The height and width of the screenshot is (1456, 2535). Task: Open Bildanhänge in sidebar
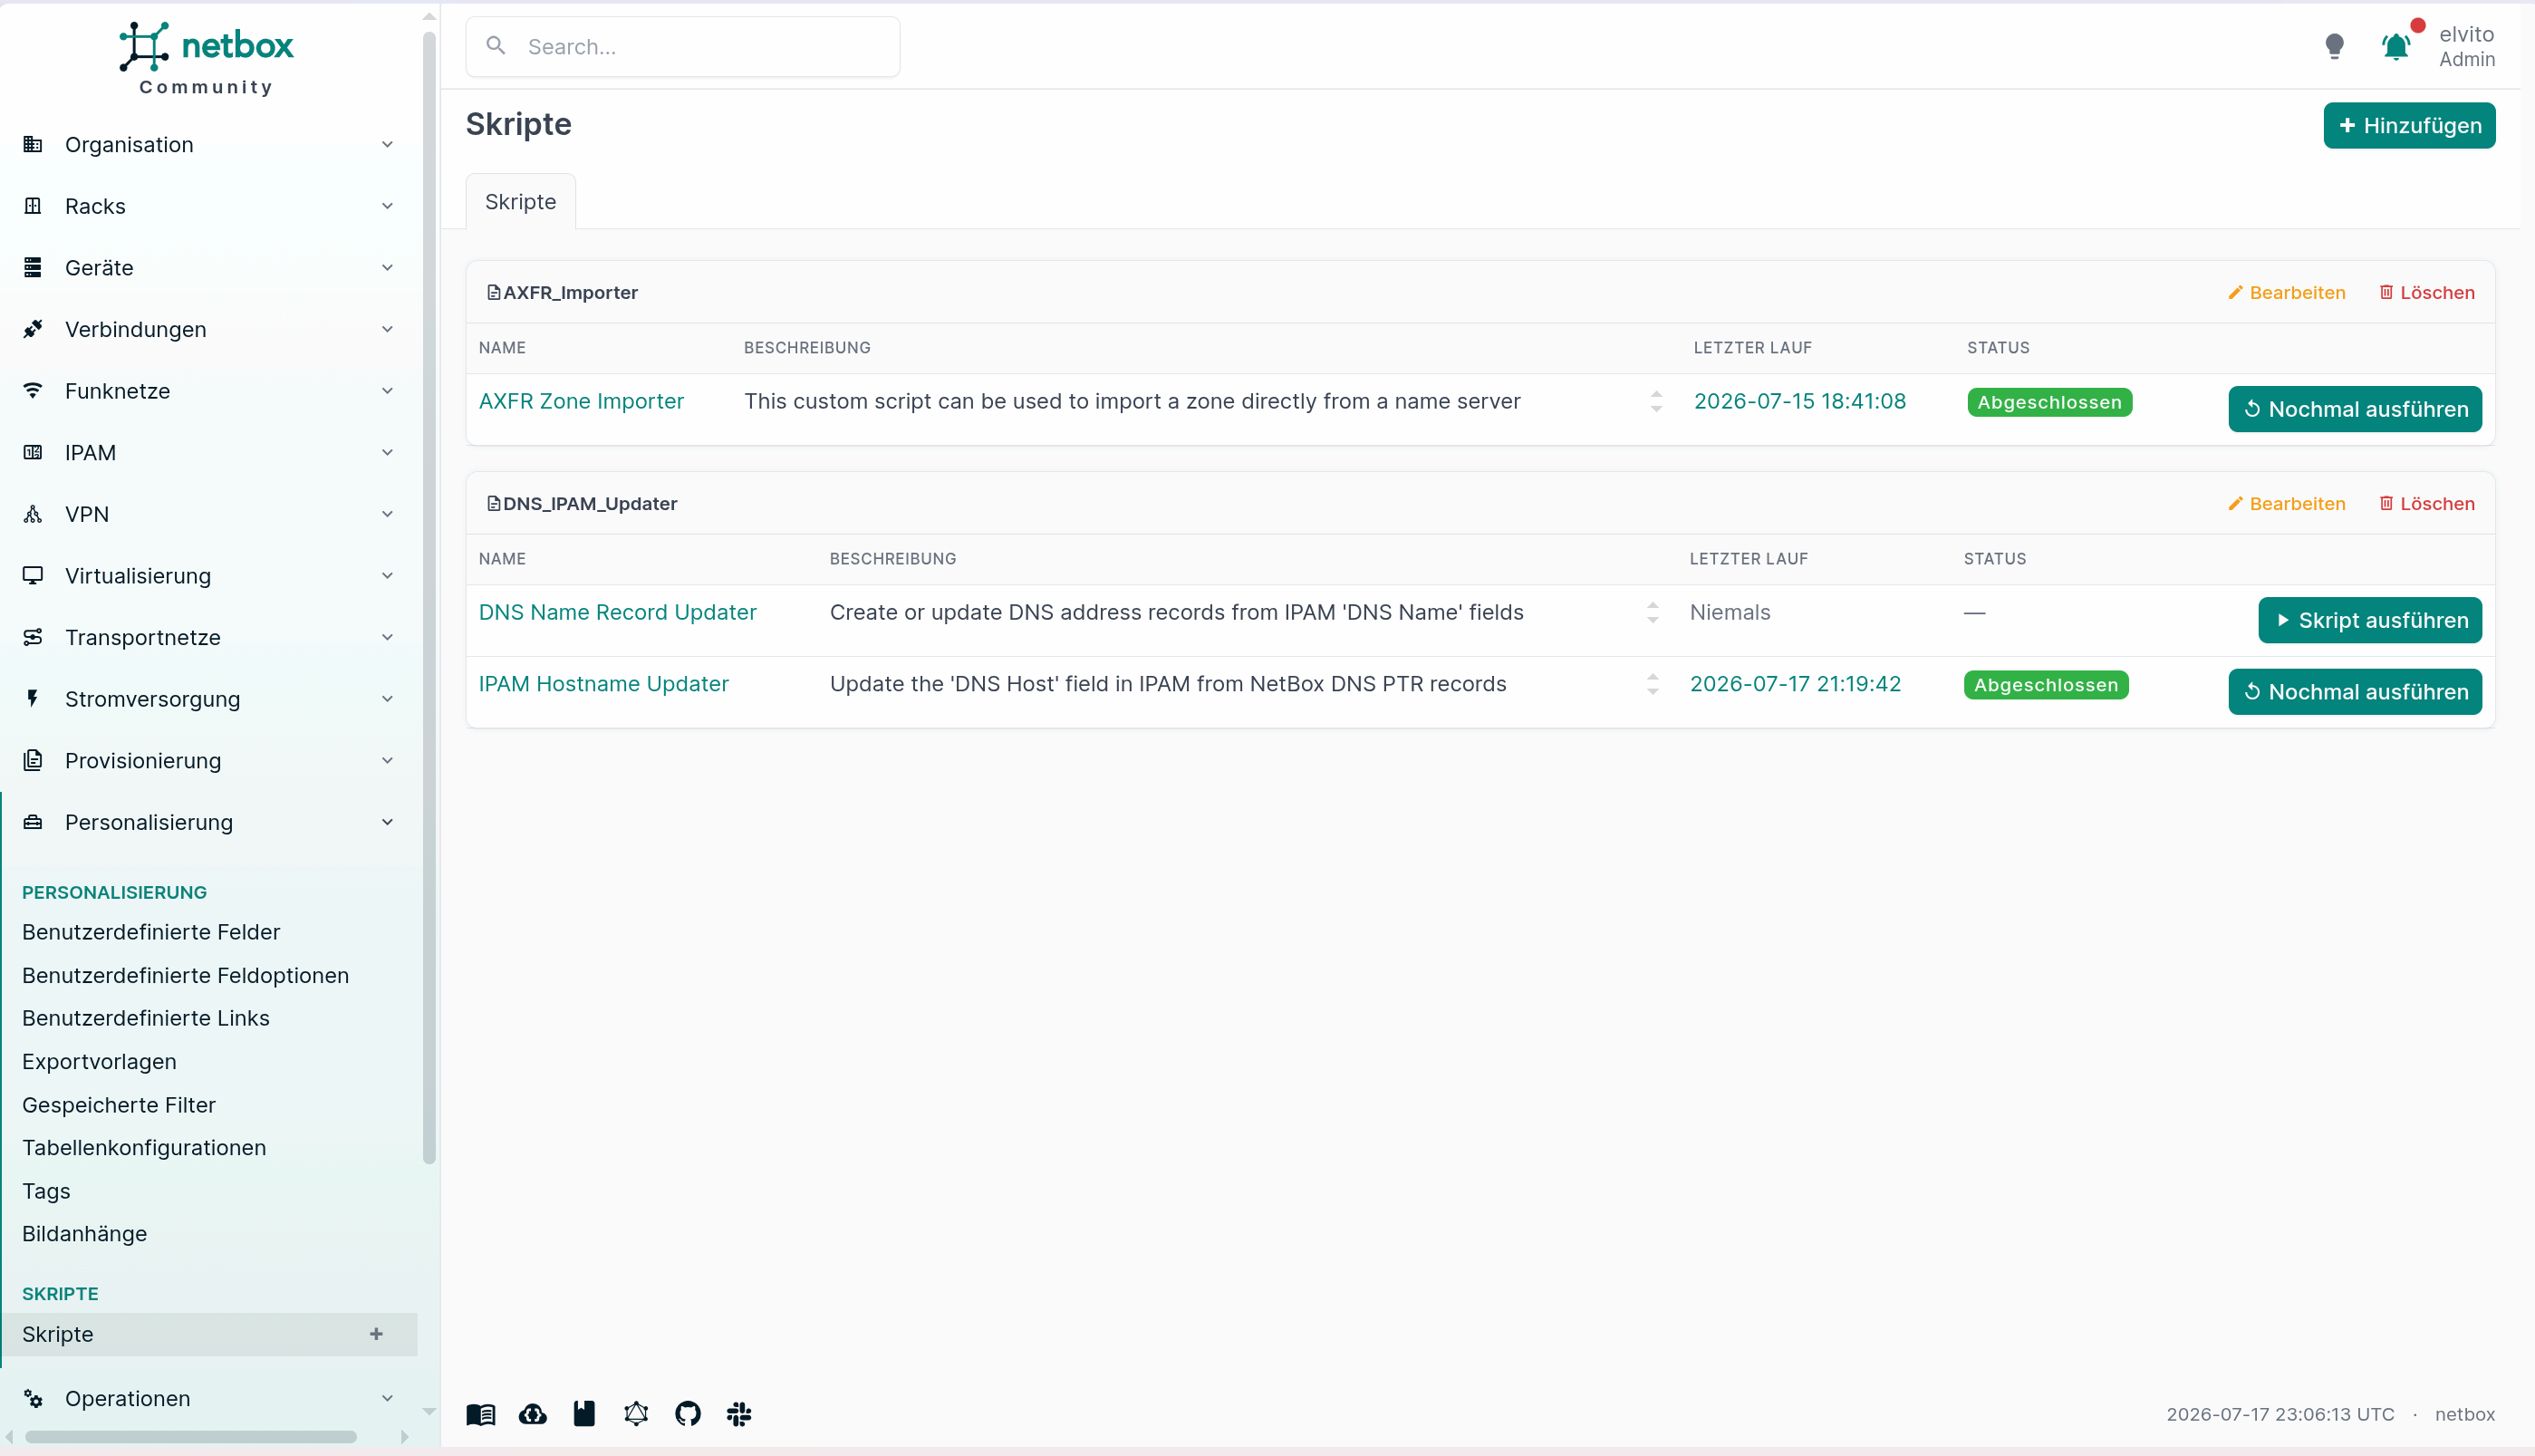(84, 1234)
